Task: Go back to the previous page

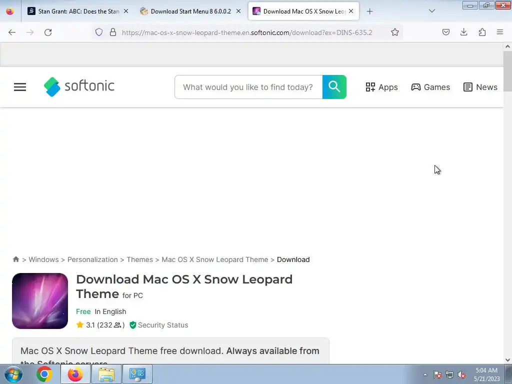Action: (x=12, y=32)
